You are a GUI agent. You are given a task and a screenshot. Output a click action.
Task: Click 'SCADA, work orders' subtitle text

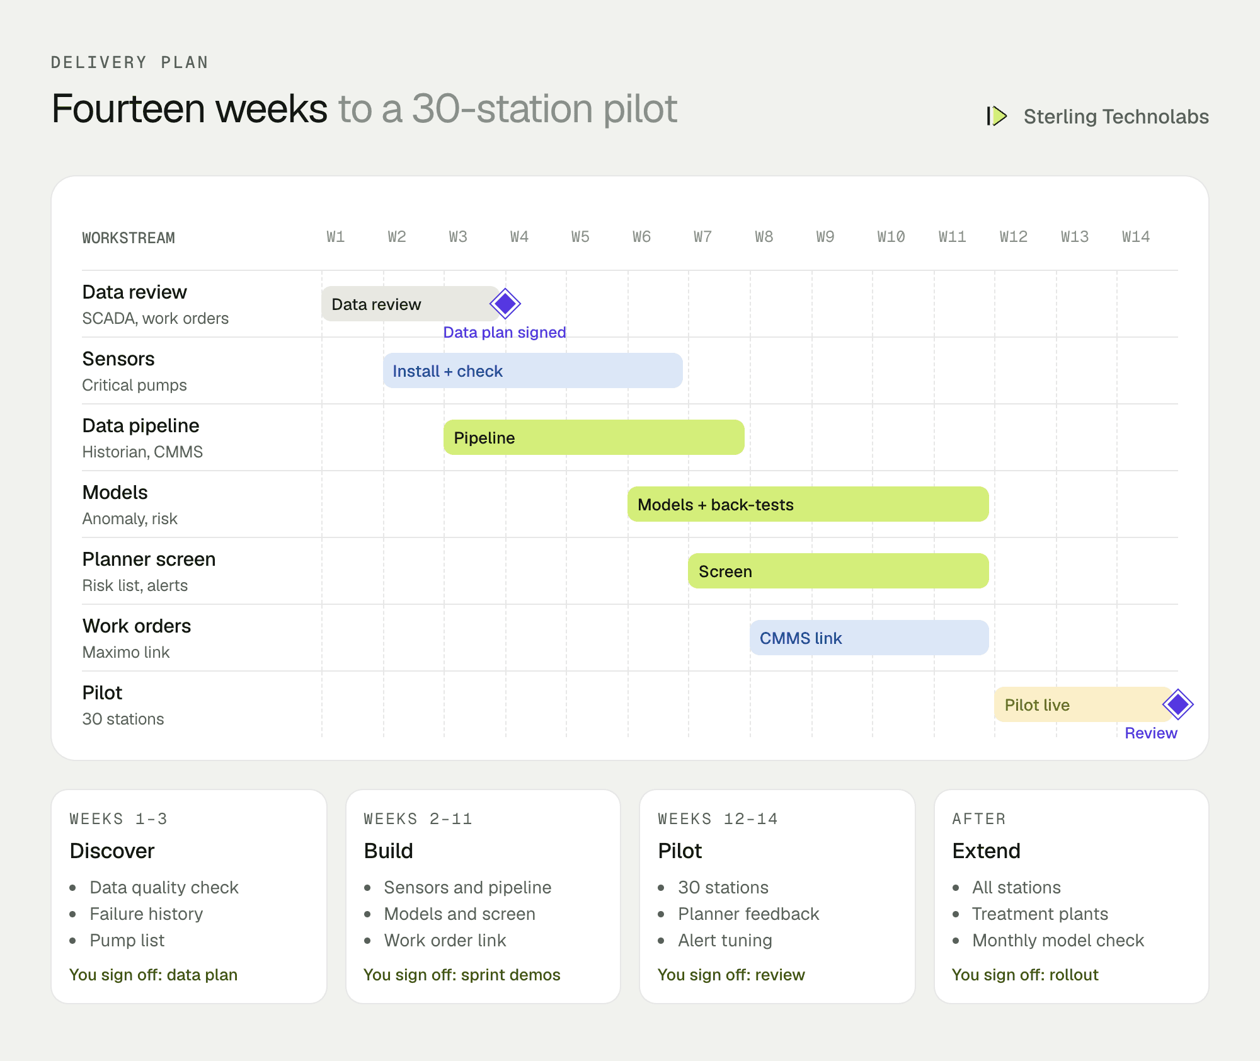click(156, 318)
